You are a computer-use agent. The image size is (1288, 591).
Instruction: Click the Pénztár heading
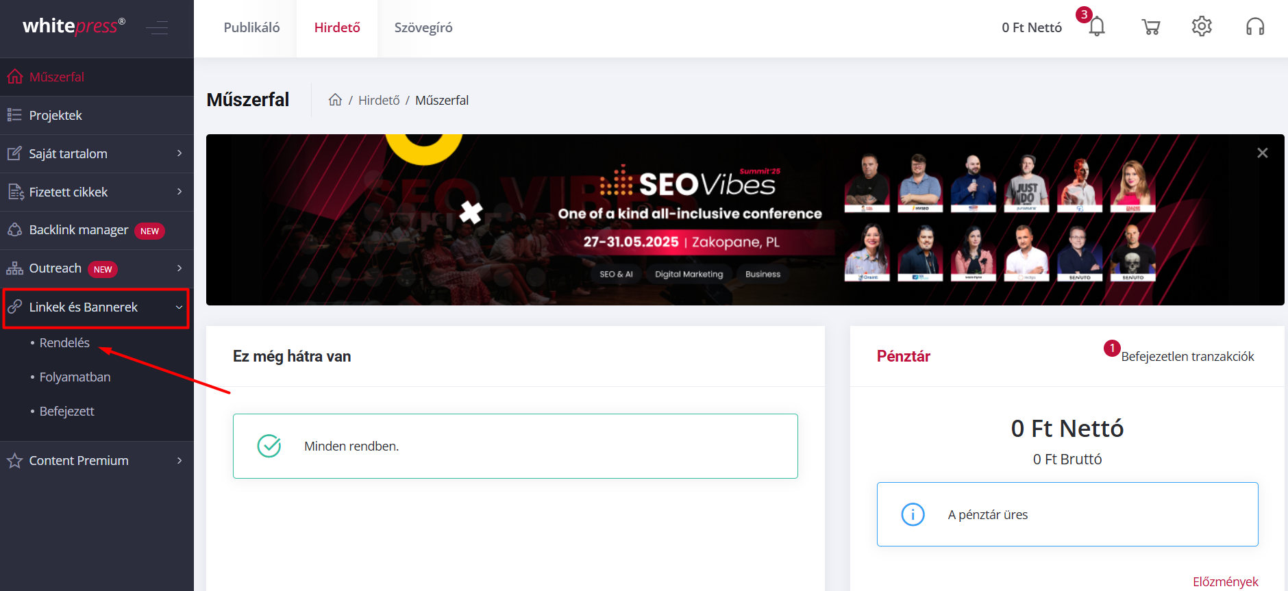pos(904,356)
